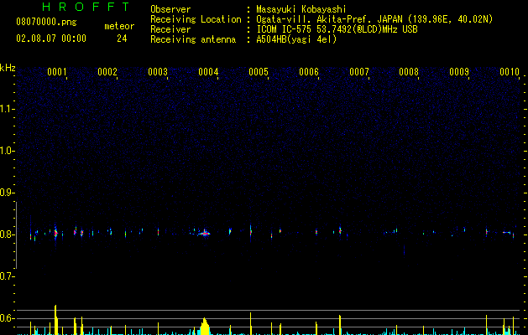Click the 'meteor' count label

coord(119,26)
